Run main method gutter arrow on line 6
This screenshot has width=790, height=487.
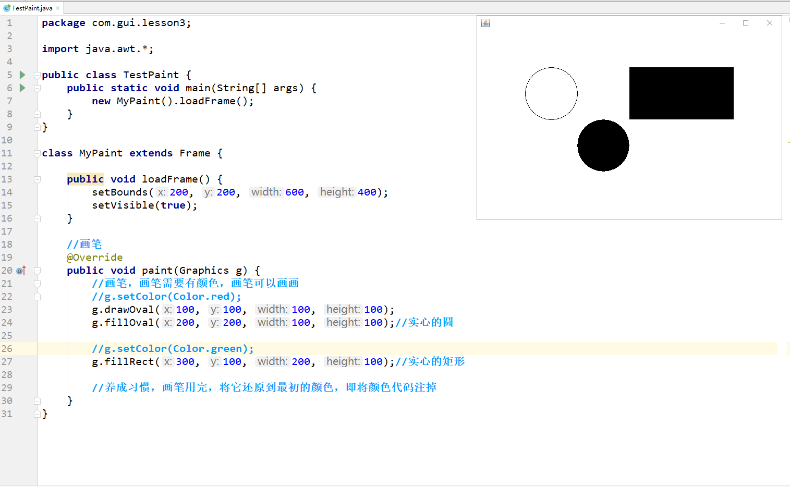pos(22,88)
